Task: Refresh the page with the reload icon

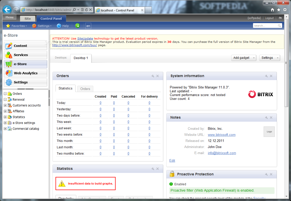Action: click(x=86, y=10)
